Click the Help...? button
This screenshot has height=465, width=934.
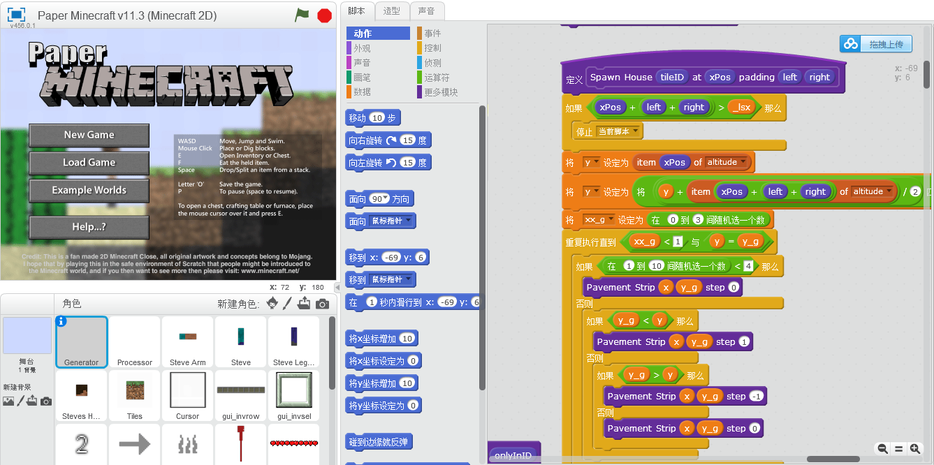click(x=89, y=228)
